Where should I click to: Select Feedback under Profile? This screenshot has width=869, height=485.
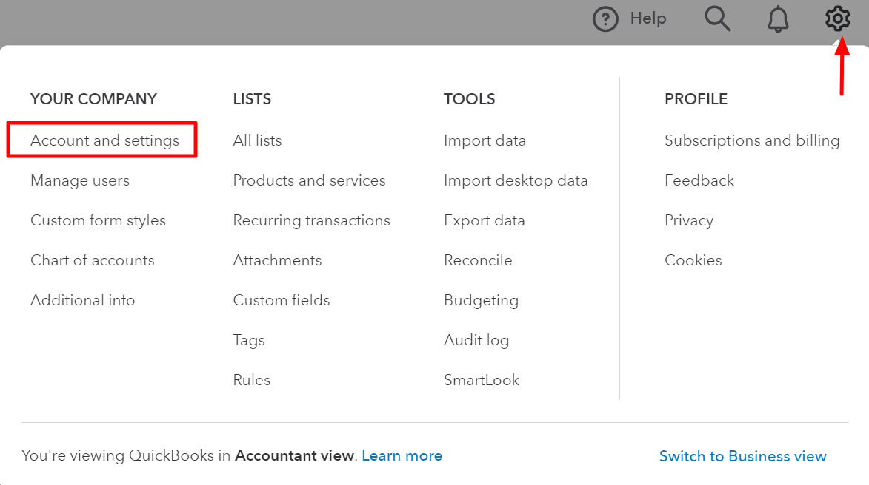pyautogui.click(x=699, y=180)
